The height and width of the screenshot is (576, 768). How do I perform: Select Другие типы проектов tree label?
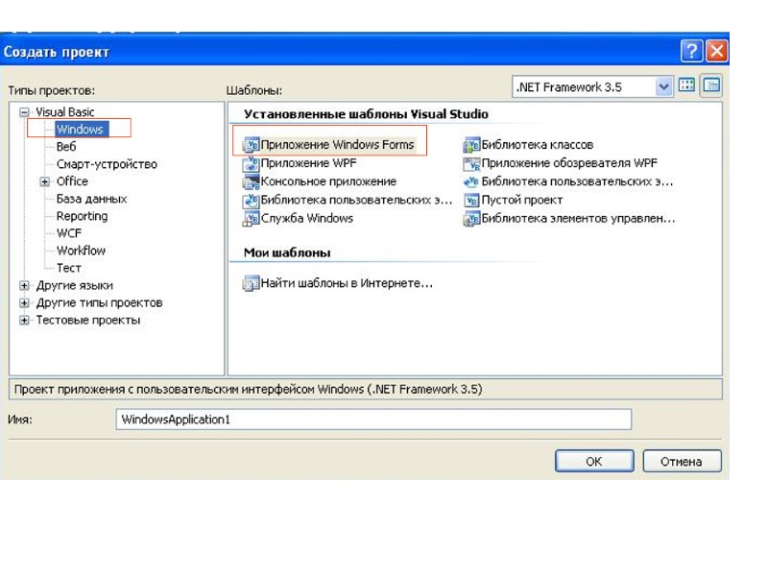tap(99, 303)
